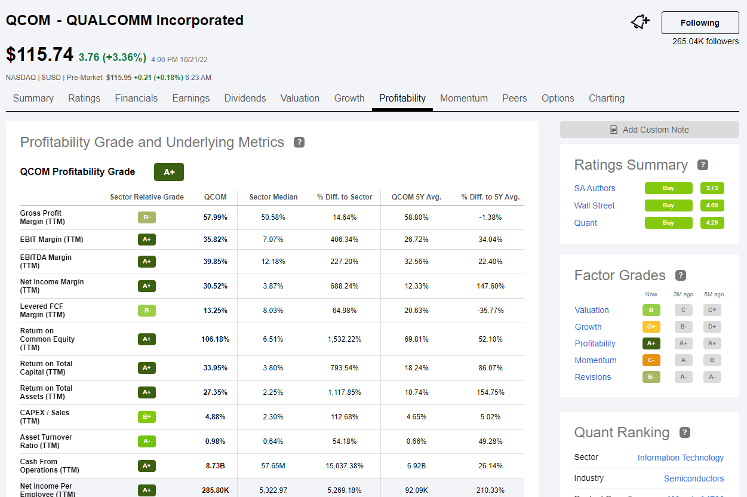
Task: Open Quant rating link
Action: pyautogui.click(x=586, y=223)
